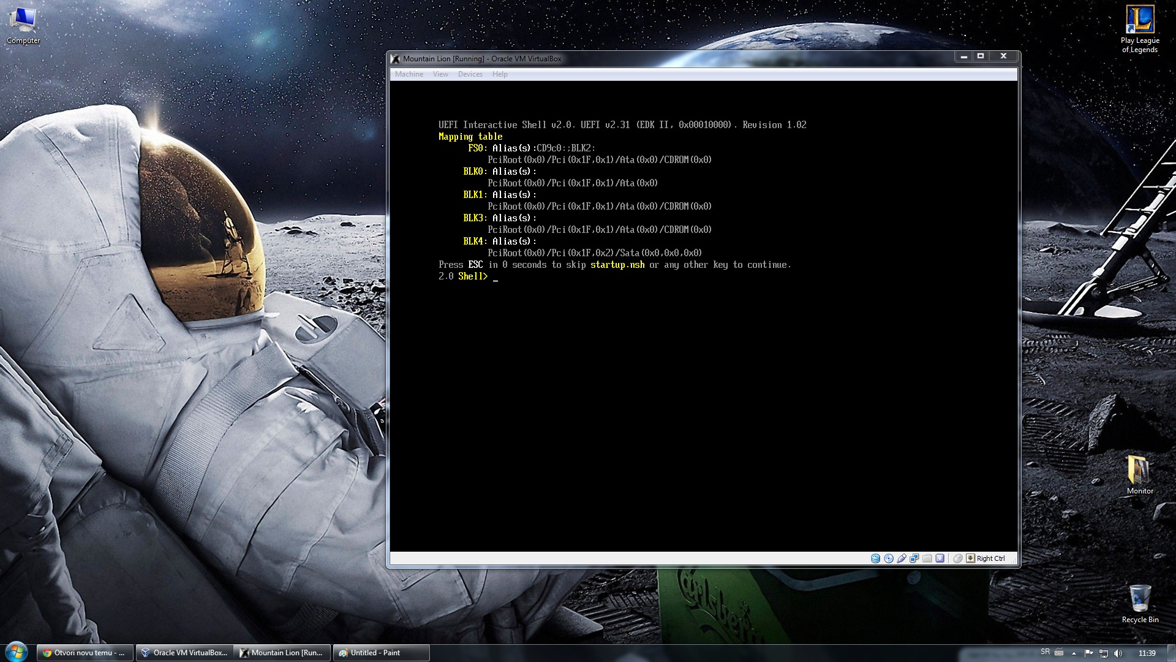This screenshot has width=1176, height=662.
Task: Click the video capture status icon
Action: click(x=940, y=558)
